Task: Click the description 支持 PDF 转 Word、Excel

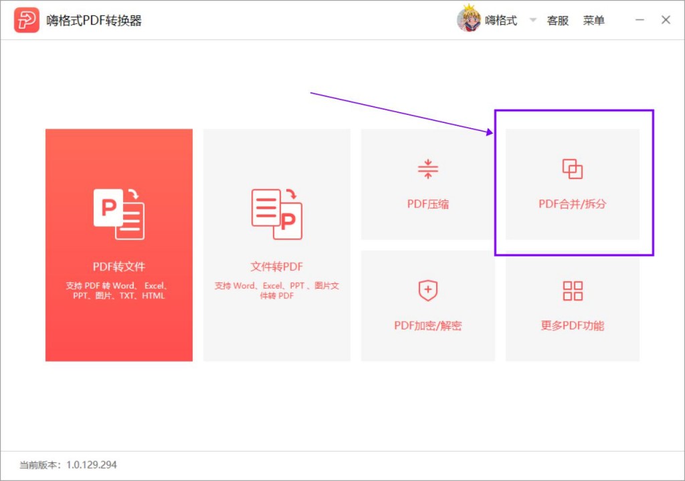Action: coord(119,291)
